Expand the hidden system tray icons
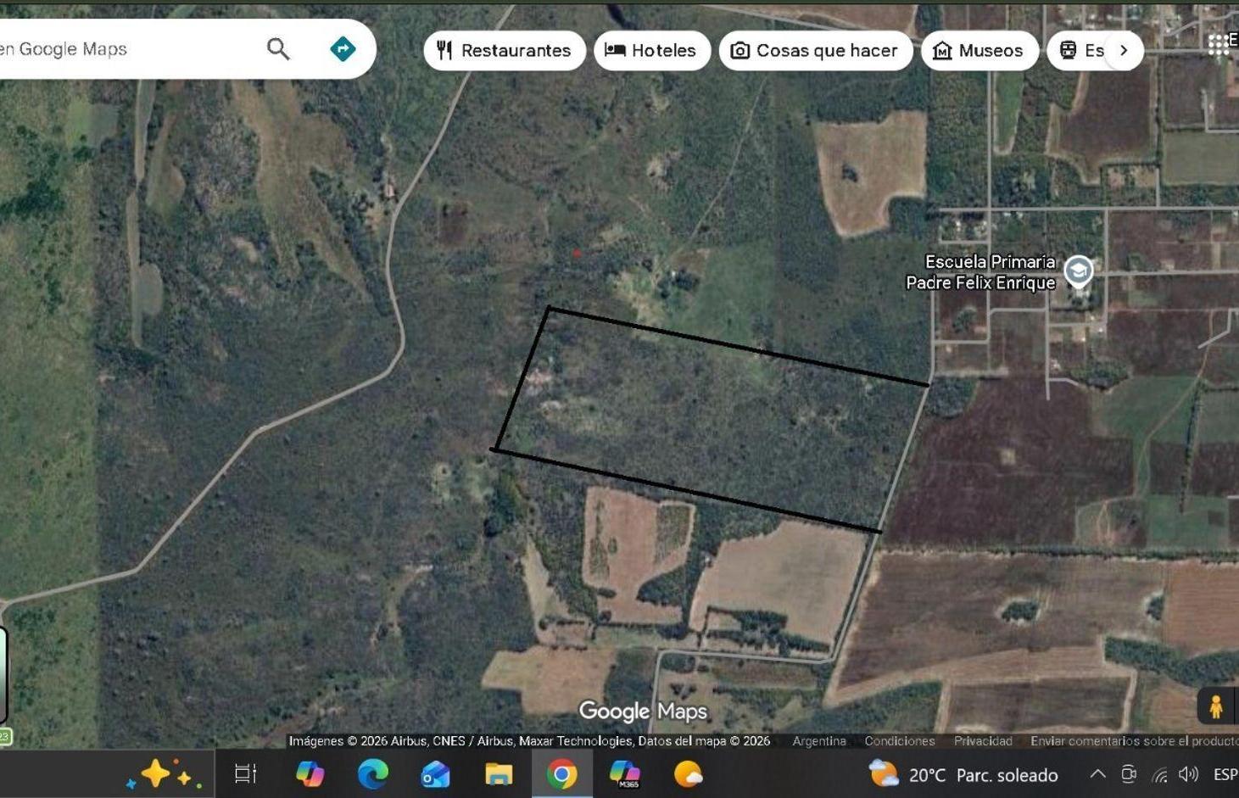 pos(1097,773)
